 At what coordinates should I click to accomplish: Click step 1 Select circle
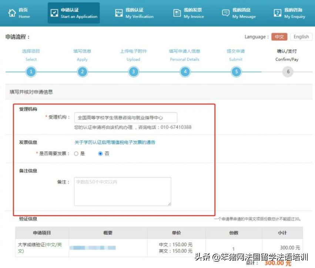(x=31, y=72)
